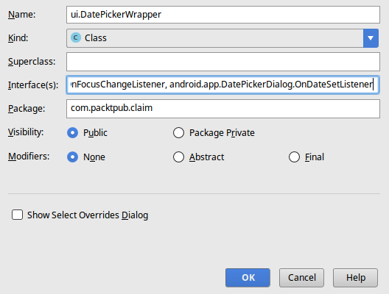Dismiss the dialog with Cancel

tap(301, 278)
